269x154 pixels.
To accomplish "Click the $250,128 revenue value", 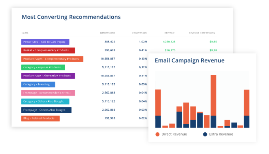I will coord(169,42).
